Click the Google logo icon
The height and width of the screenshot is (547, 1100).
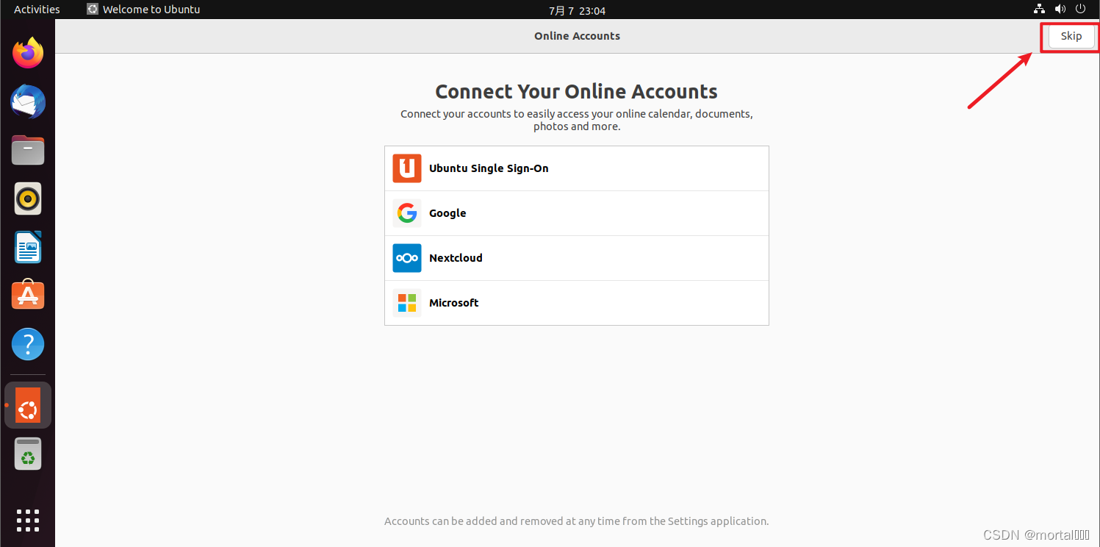[407, 213]
